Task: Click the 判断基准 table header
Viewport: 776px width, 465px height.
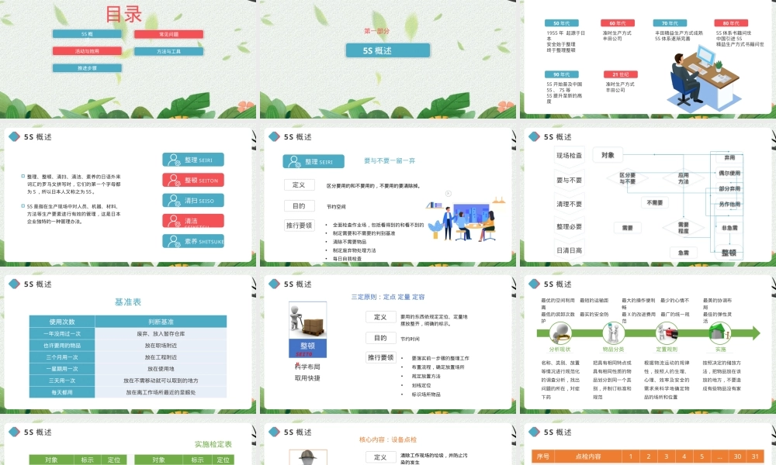Action: click(161, 322)
